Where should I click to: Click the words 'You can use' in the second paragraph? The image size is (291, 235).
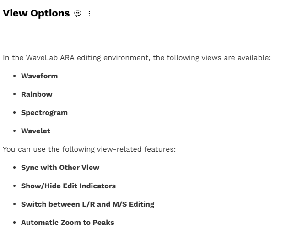(x=24, y=149)
